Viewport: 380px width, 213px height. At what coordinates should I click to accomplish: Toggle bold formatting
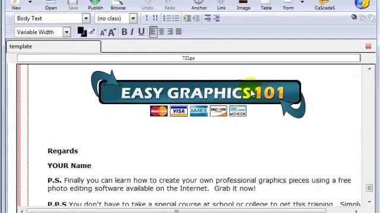[124, 32]
